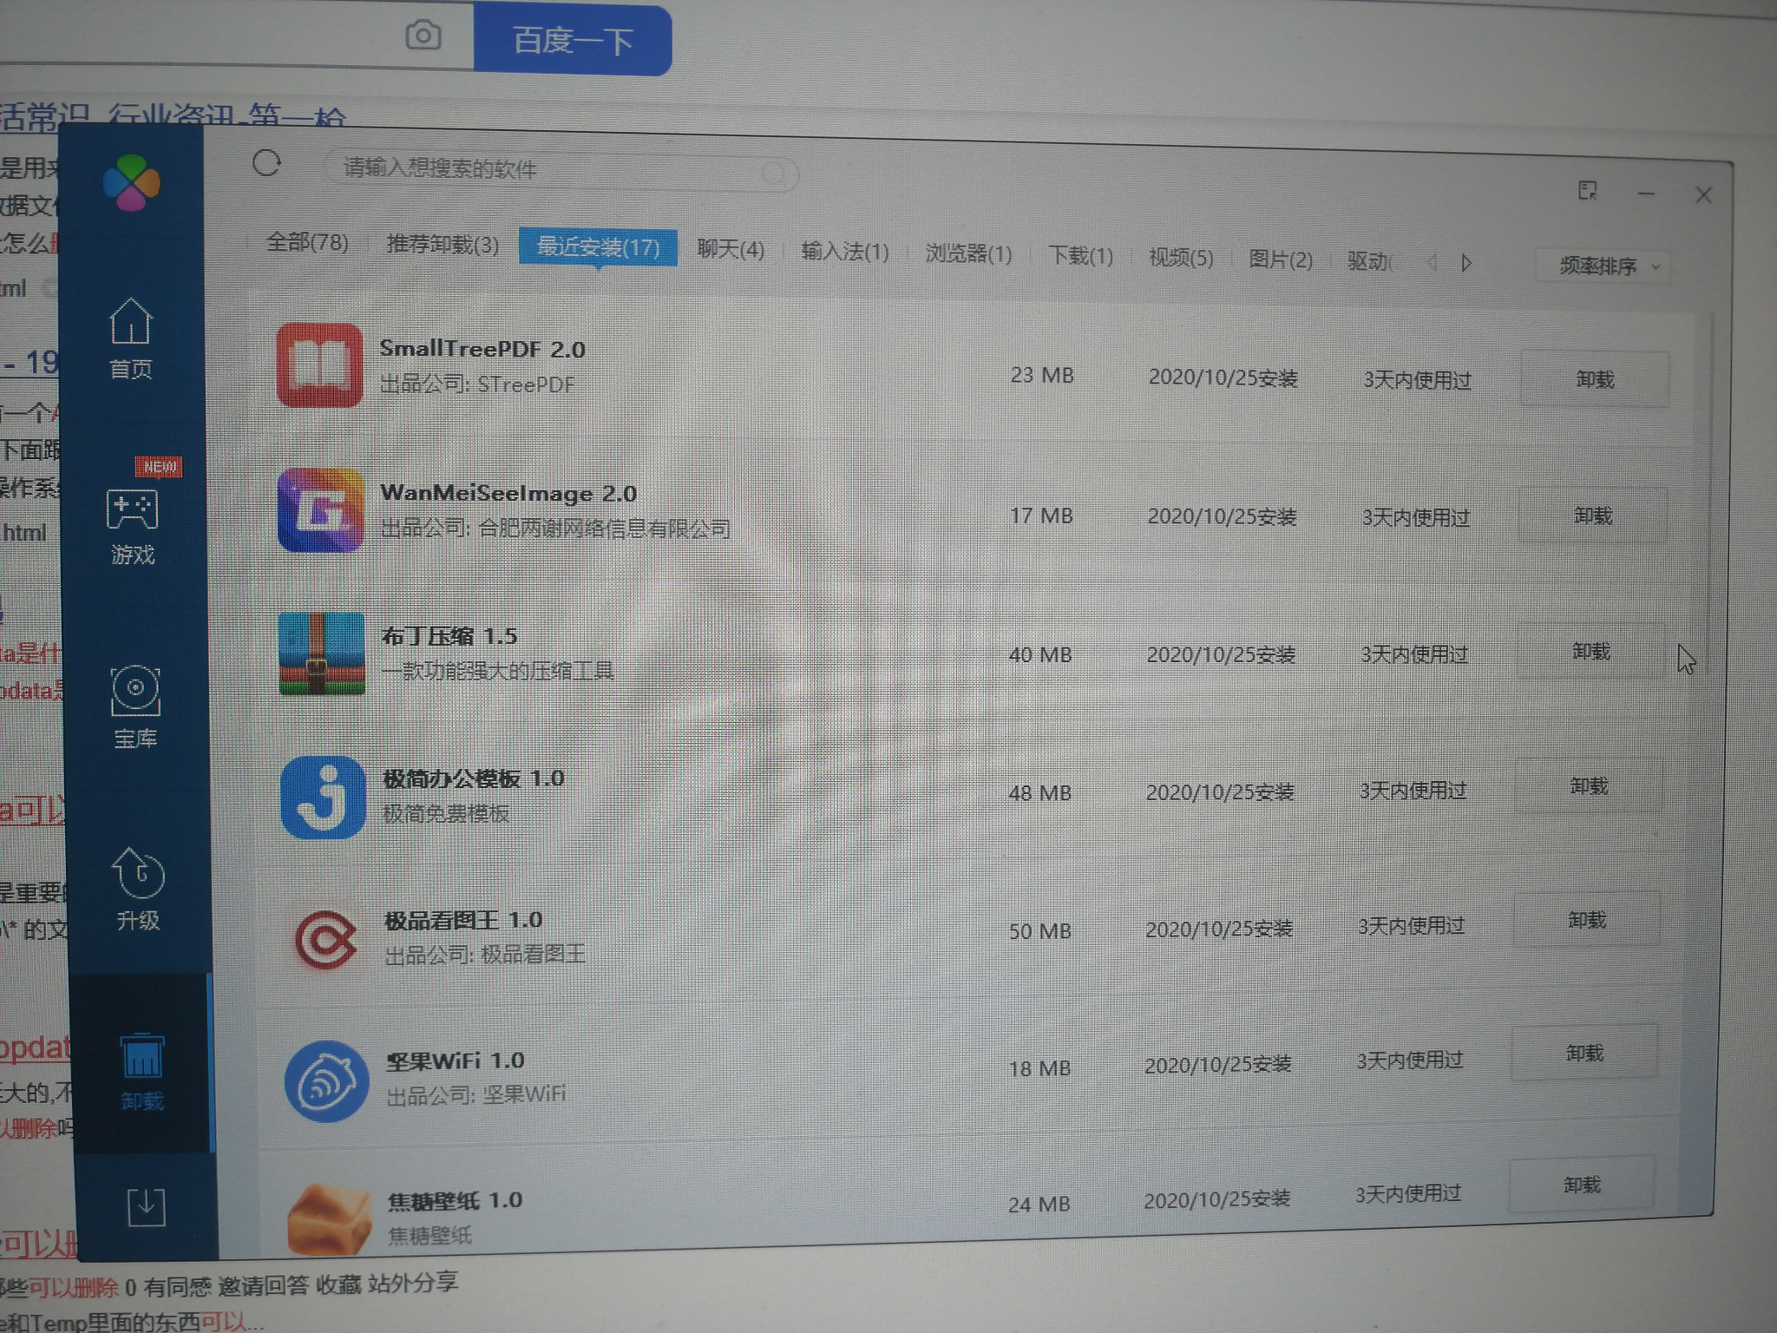Screen dimensions: 1777x1333
Task: Click the 极简办公模板 app icon
Action: pyautogui.click(x=324, y=797)
